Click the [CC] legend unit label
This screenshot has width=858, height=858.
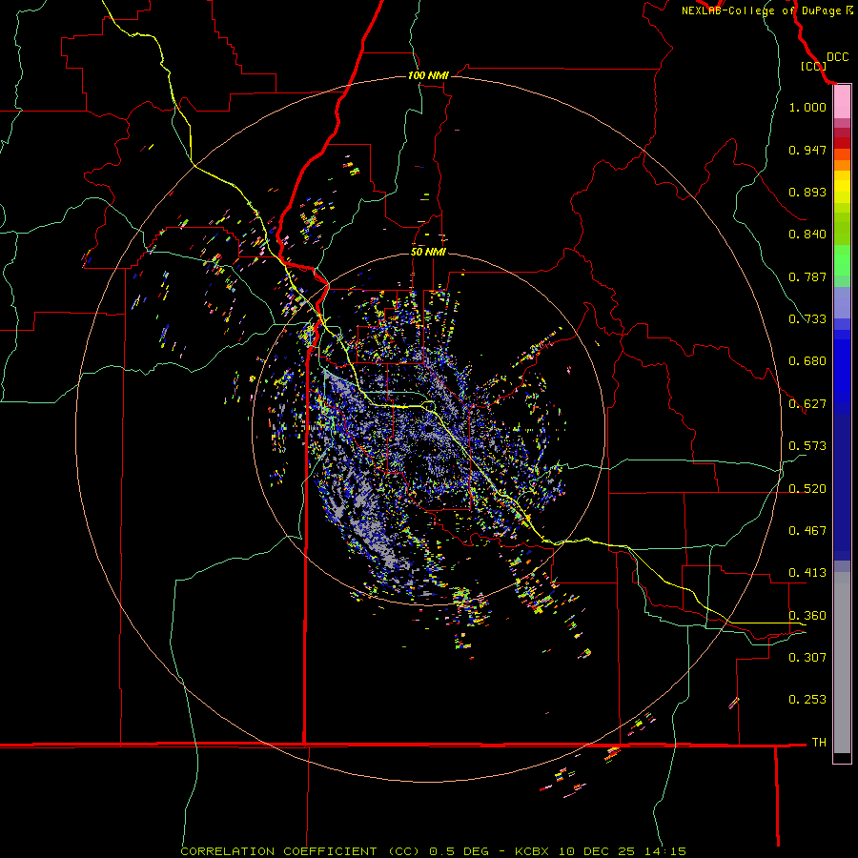[813, 66]
